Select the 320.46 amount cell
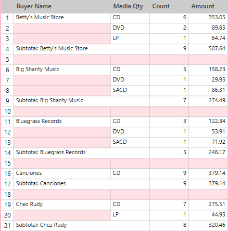The image size is (228, 231). [x=208, y=226]
